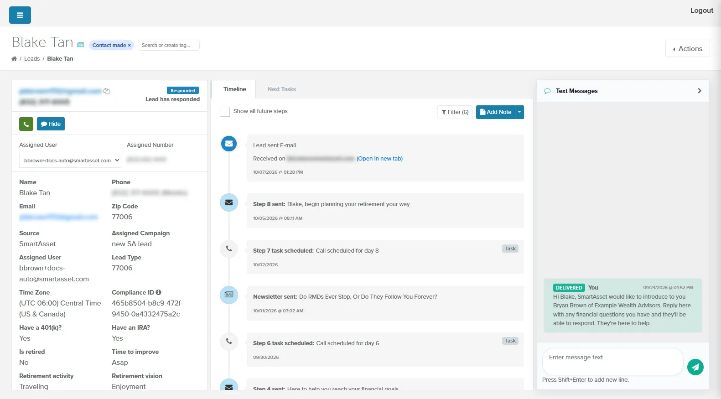
Task: Focus the Search or create tag field
Action: point(169,45)
